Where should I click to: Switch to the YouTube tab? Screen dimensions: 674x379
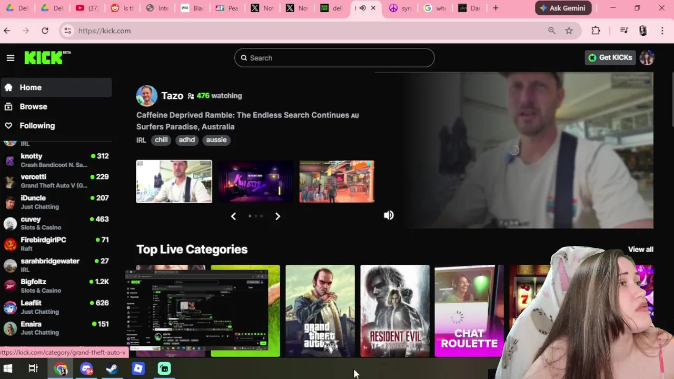pos(87,8)
